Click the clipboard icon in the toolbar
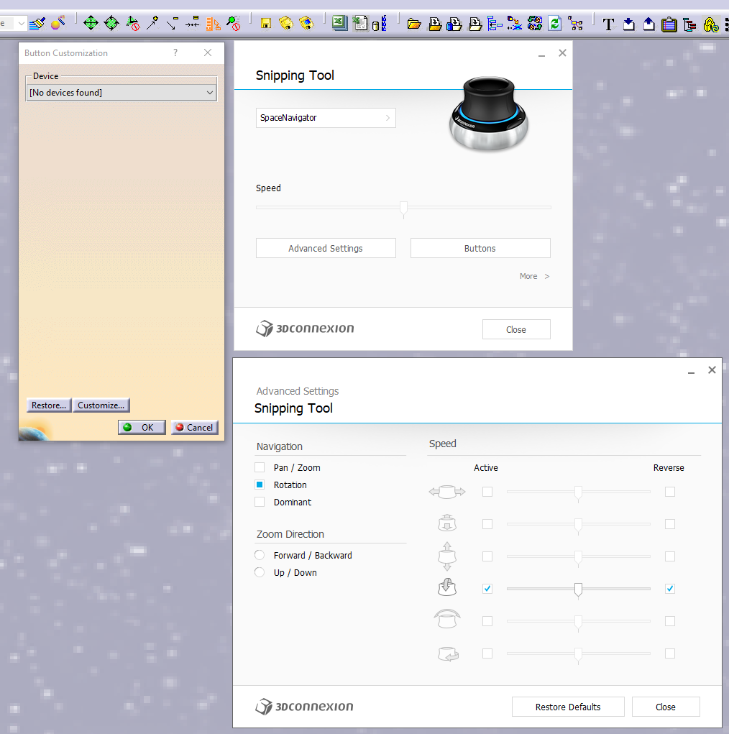The image size is (729, 734). [669, 24]
